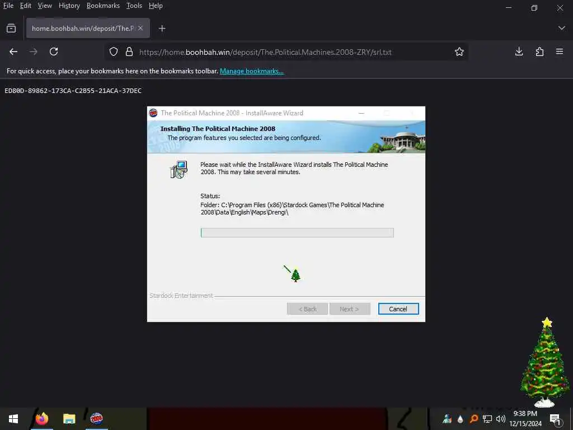Open the Edit menu
The image size is (573, 430).
point(25,6)
